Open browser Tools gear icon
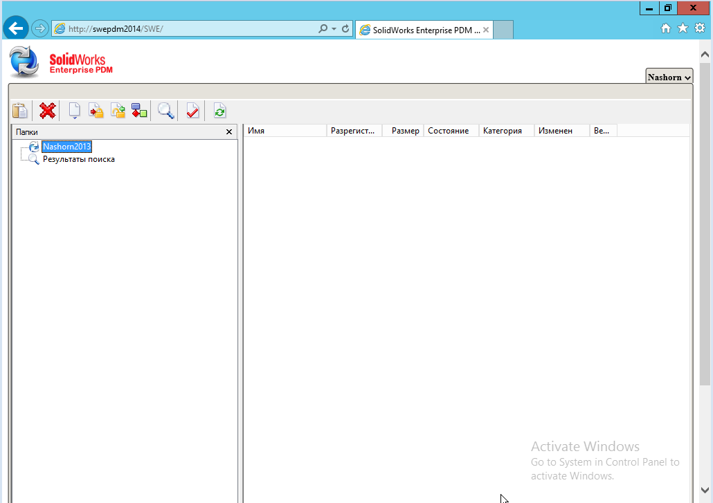Image resolution: width=713 pixels, height=503 pixels. click(x=701, y=28)
